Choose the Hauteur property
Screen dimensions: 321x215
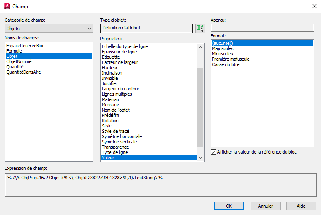(110, 68)
